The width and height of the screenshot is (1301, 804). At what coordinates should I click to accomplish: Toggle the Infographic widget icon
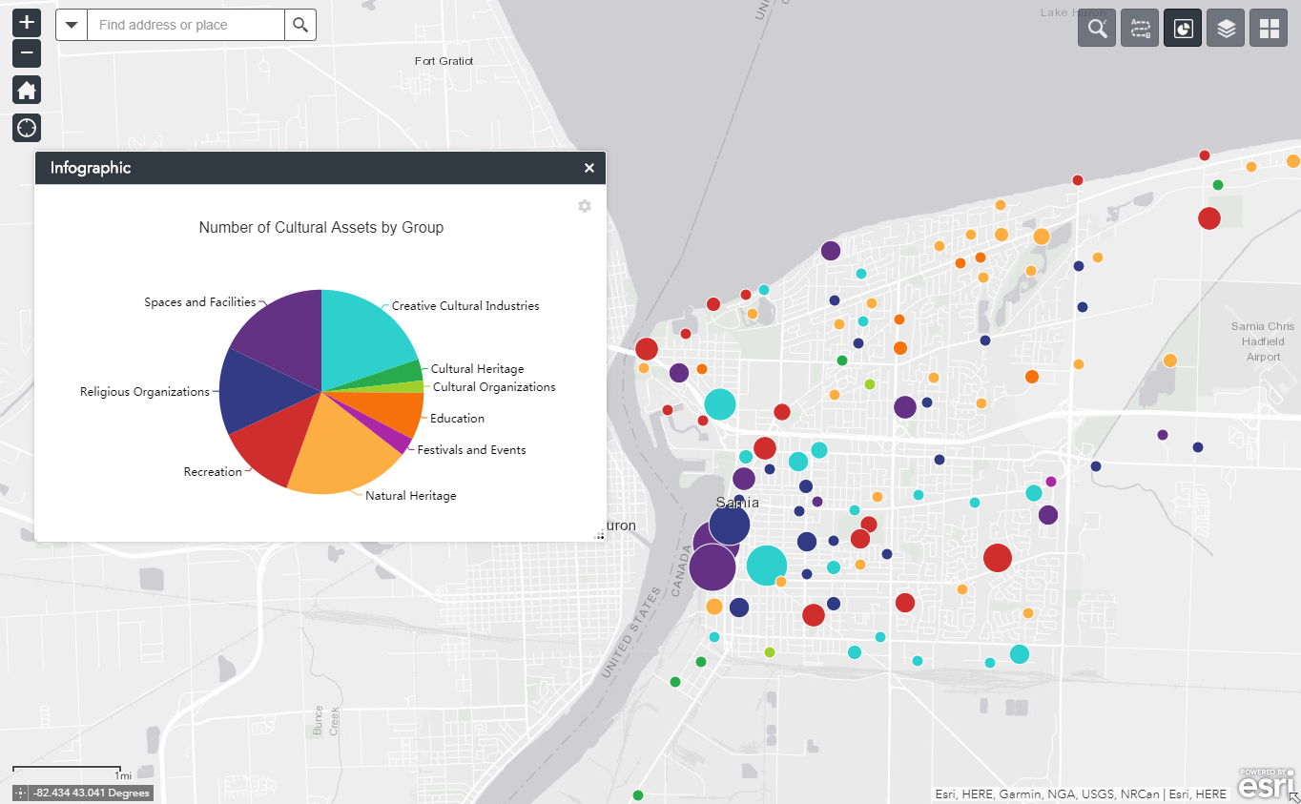[1182, 28]
